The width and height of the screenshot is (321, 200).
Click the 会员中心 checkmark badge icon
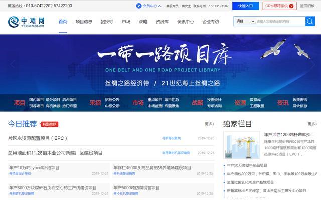139,6
